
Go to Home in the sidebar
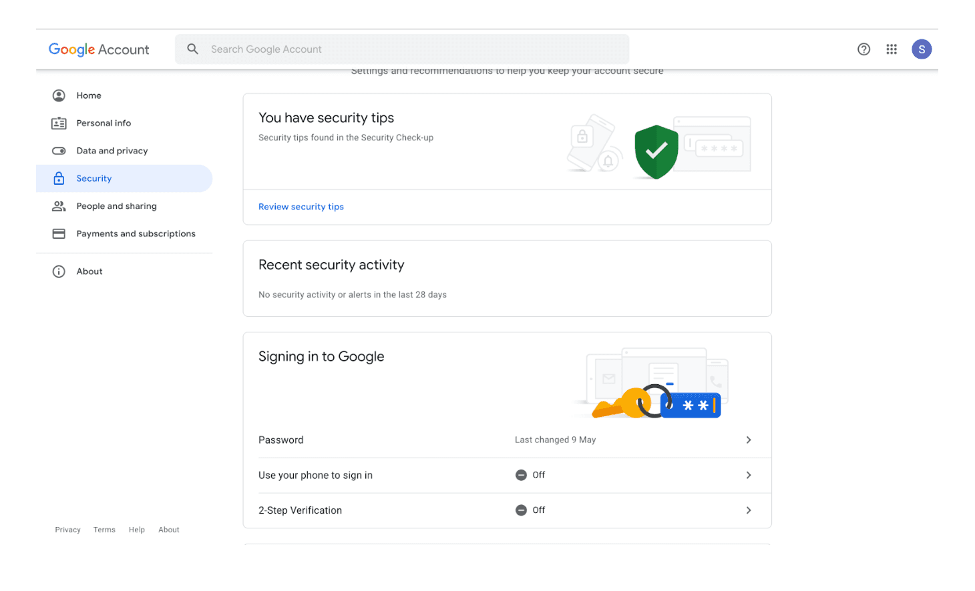coord(124,95)
